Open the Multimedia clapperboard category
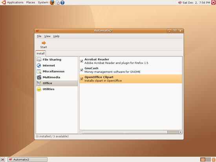216x162 pixels. tap(39, 77)
